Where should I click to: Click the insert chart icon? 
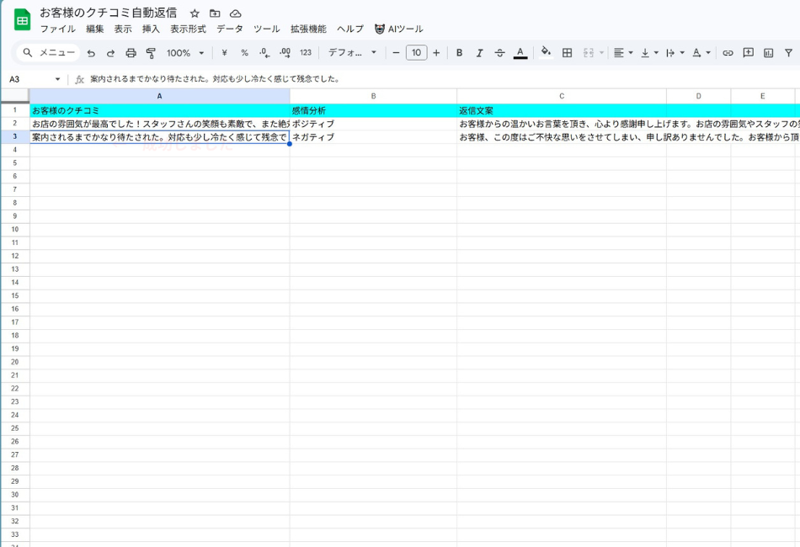tap(768, 53)
